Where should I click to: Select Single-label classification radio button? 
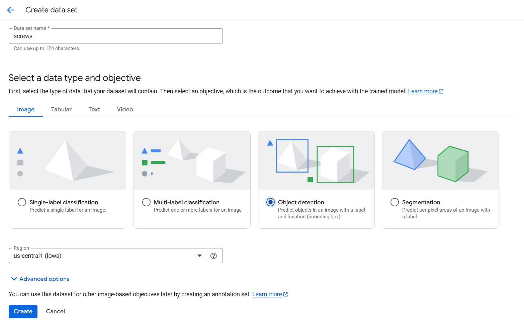pyautogui.click(x=22, y=202)
